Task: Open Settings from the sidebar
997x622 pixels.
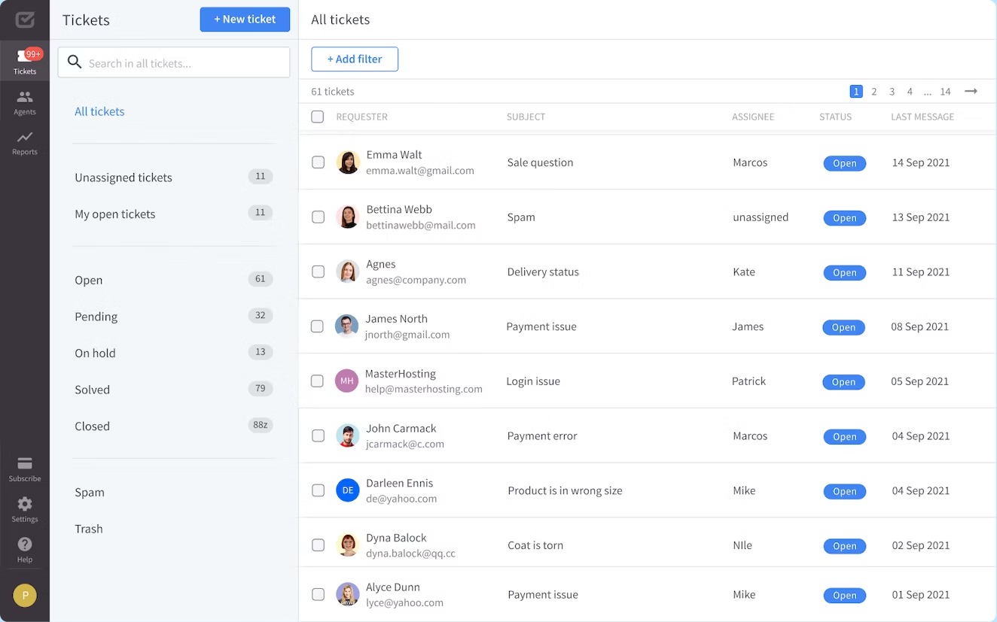Action: [x=25, y=509]
